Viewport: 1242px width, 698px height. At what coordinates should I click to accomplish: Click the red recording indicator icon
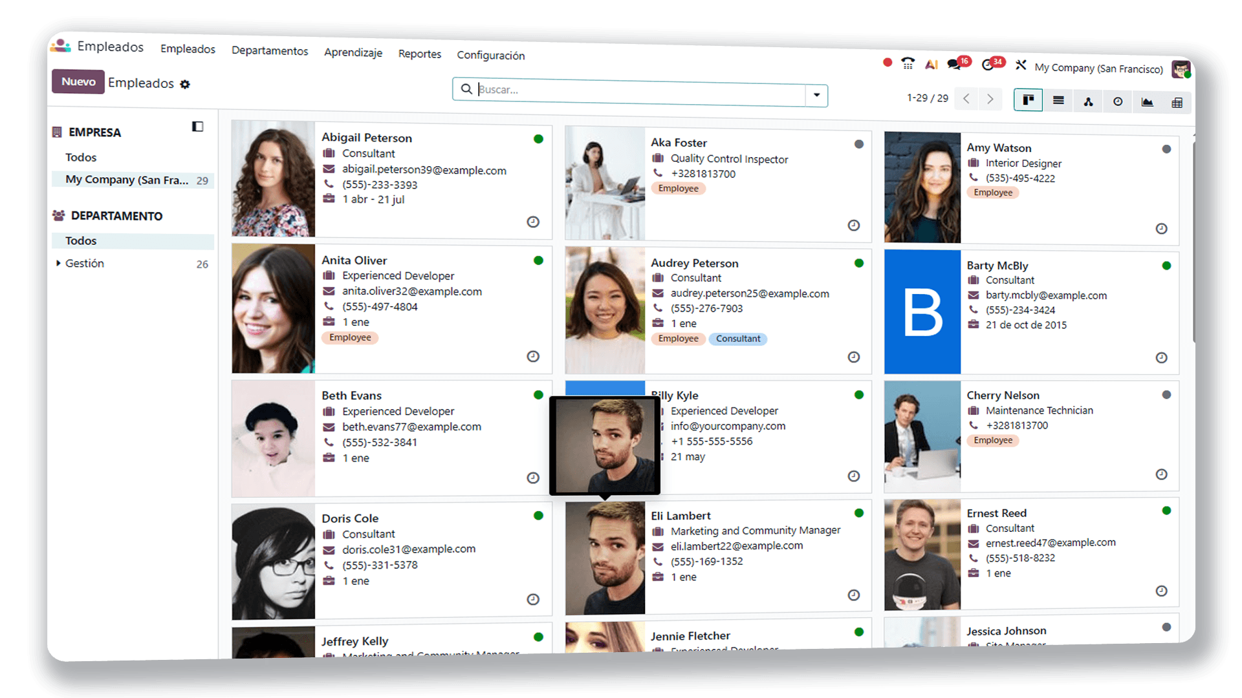(x=888, y=62)
